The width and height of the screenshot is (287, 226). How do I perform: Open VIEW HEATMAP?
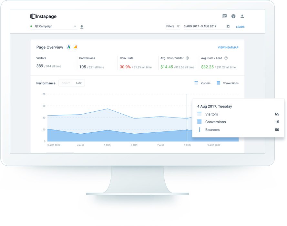pos(229,47)
